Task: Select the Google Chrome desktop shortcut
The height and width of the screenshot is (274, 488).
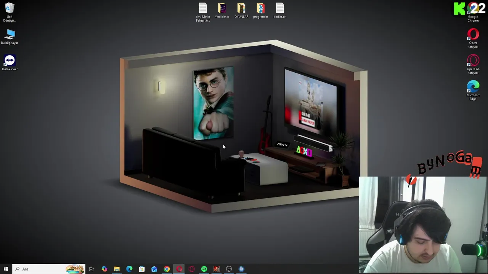Action: 473,13
